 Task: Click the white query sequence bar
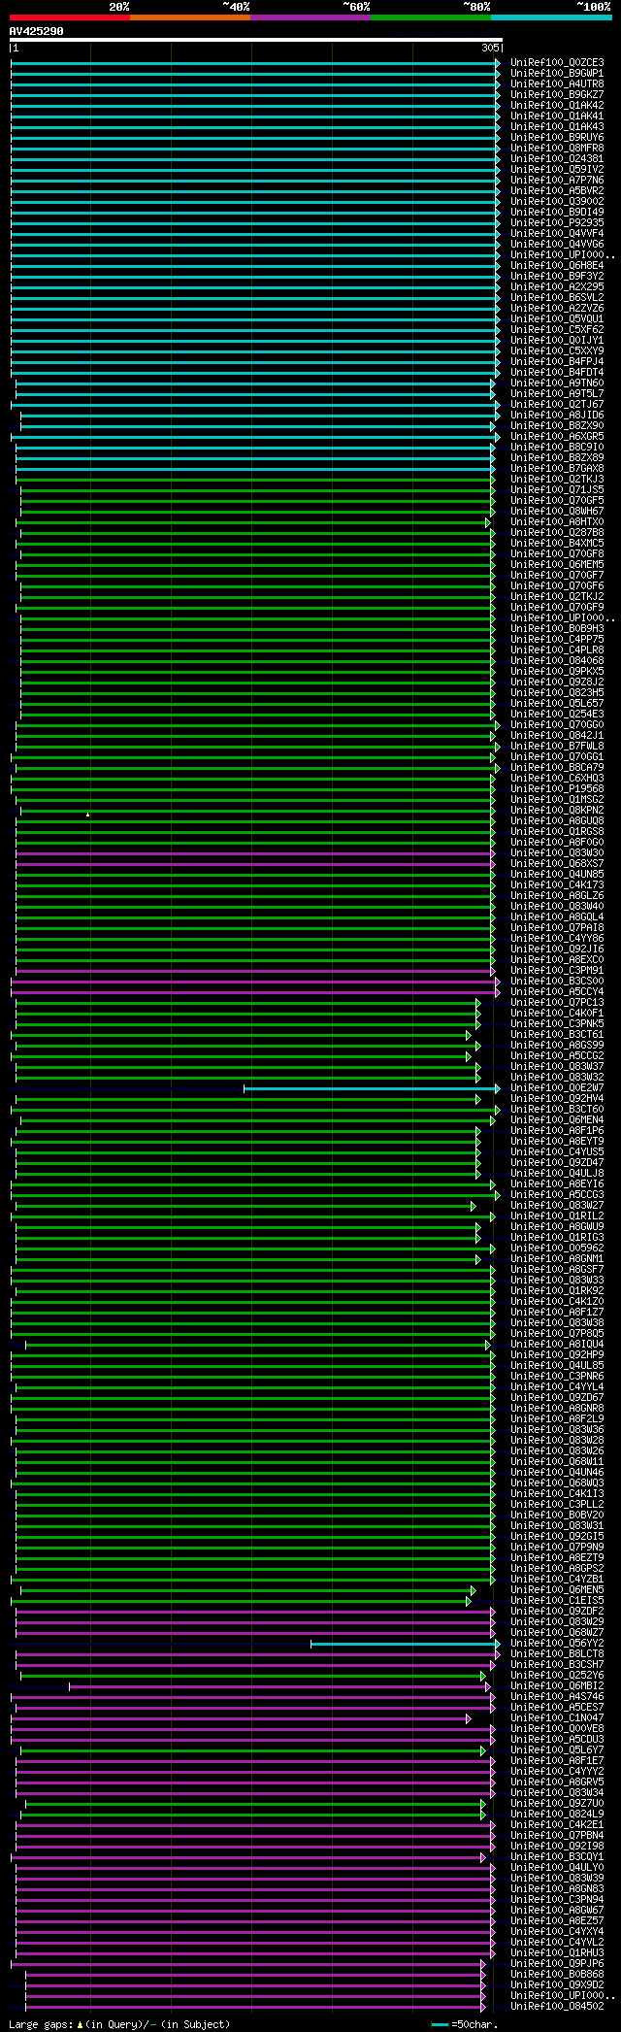256,41
